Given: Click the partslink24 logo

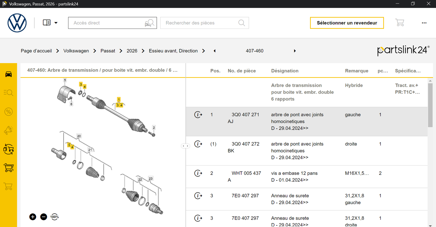Looking at the screenshot, I should pos(403,50).
